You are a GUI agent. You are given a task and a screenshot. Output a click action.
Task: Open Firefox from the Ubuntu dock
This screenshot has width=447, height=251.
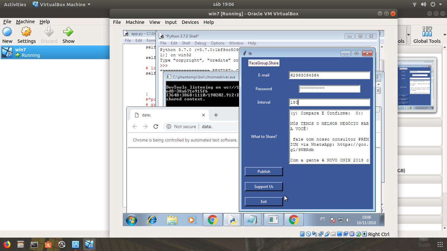7,244
